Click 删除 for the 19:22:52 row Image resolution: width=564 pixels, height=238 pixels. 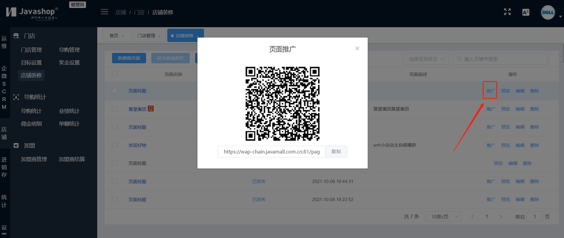(x=534, y=199)
